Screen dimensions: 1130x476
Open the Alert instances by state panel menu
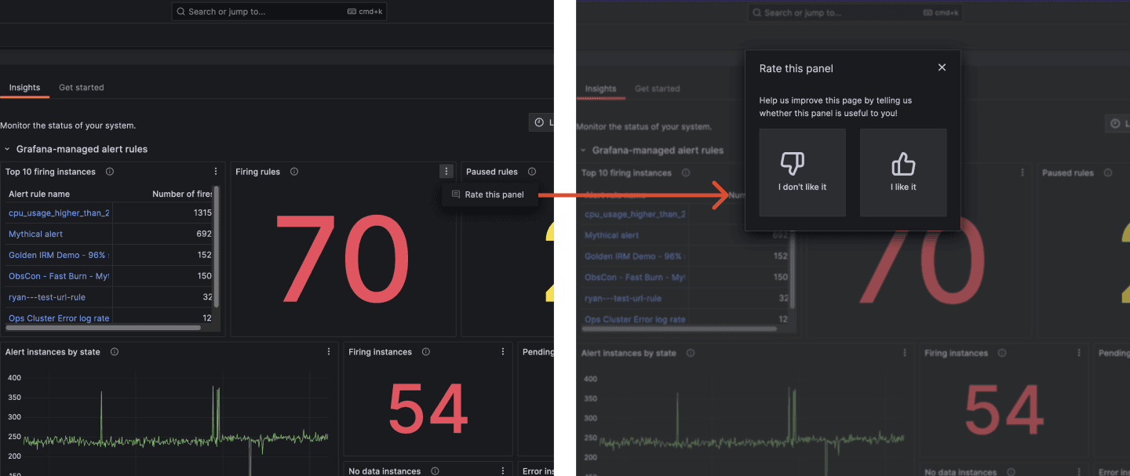pyautogui.click(x=328, y=351)
